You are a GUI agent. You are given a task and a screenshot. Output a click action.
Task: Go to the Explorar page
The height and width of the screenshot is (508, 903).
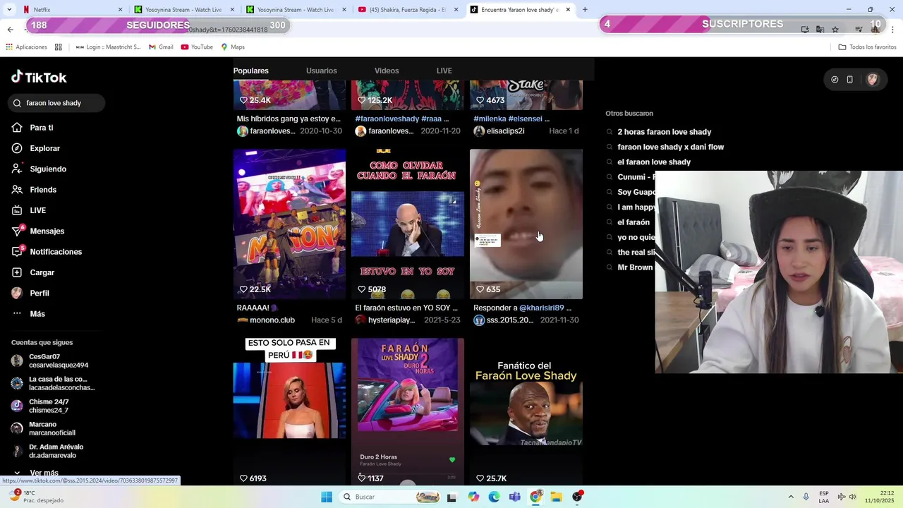35,148
